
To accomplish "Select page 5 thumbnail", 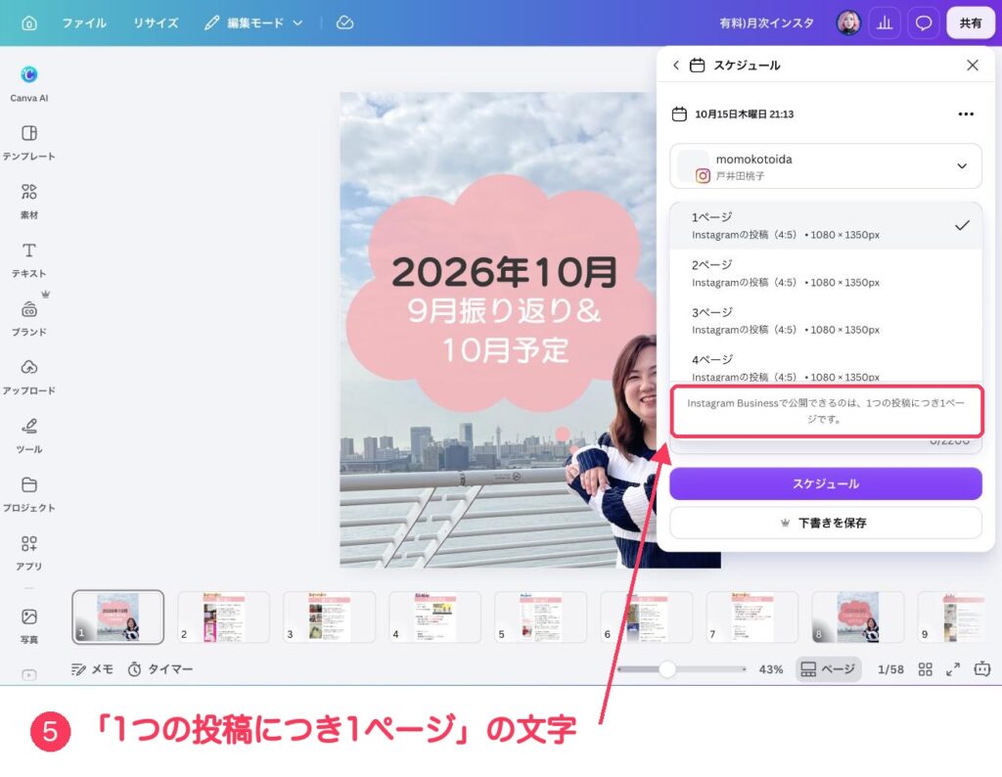I will (540, 617).
